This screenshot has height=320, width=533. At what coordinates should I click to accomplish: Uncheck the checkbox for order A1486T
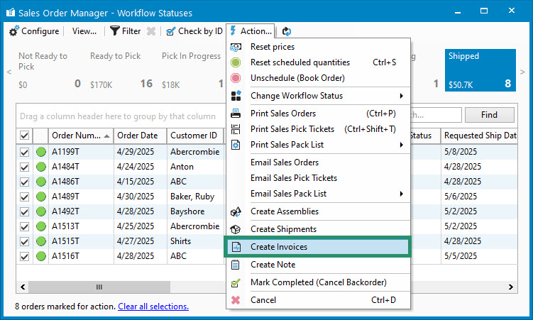pos(24,182)
